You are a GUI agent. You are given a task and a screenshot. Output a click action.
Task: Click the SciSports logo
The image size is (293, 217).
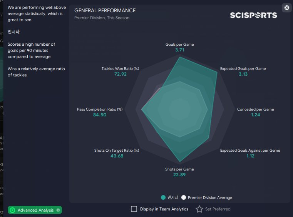click(253, 15)
